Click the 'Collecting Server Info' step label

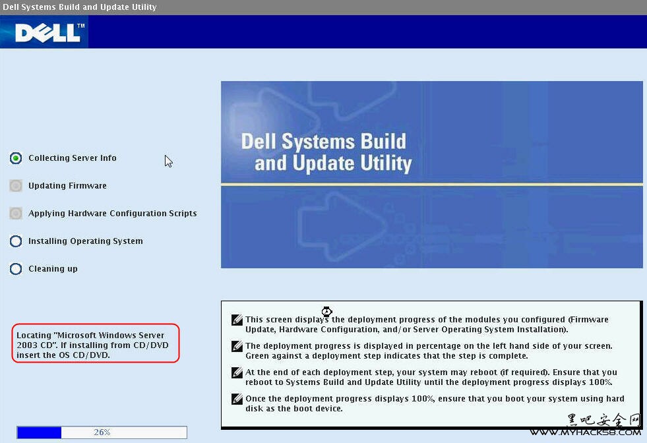[73, 158]
